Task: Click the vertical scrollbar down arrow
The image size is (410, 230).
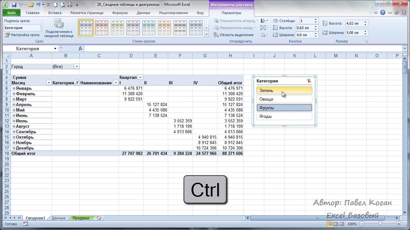Action: [405, 212]
